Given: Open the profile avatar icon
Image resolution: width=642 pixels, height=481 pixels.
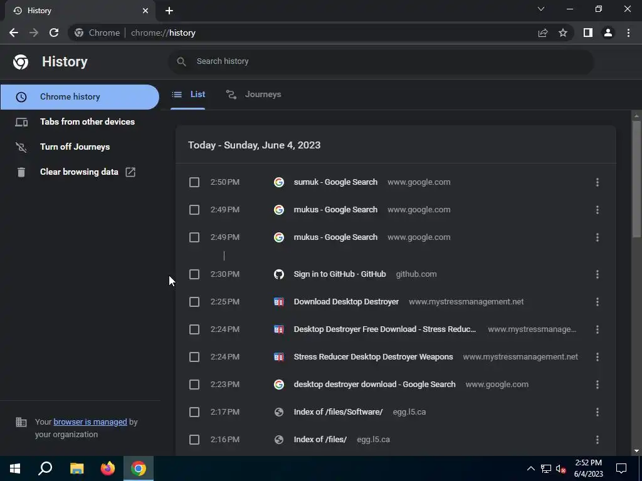Looking at the screenshot, I should (x=608, y=33).
